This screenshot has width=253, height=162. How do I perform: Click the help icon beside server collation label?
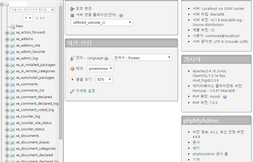(x=121, y=15)
